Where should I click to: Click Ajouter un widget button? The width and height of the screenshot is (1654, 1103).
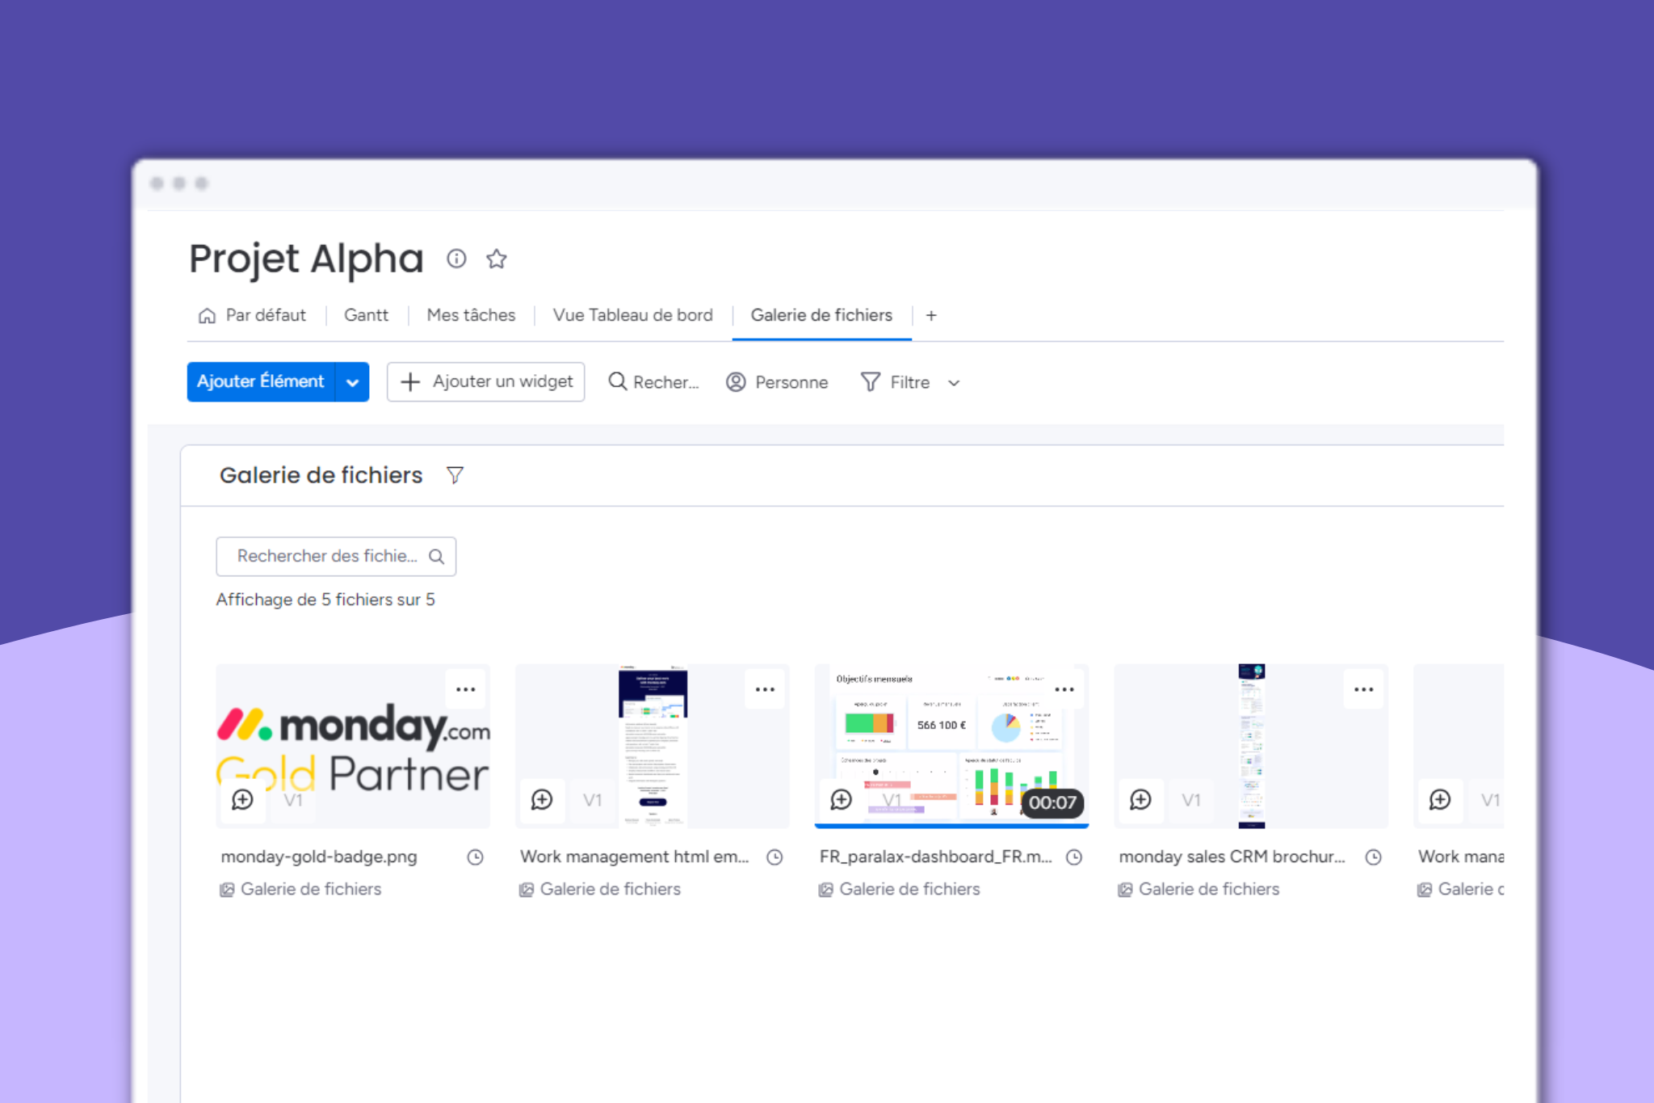pos(485,381)
